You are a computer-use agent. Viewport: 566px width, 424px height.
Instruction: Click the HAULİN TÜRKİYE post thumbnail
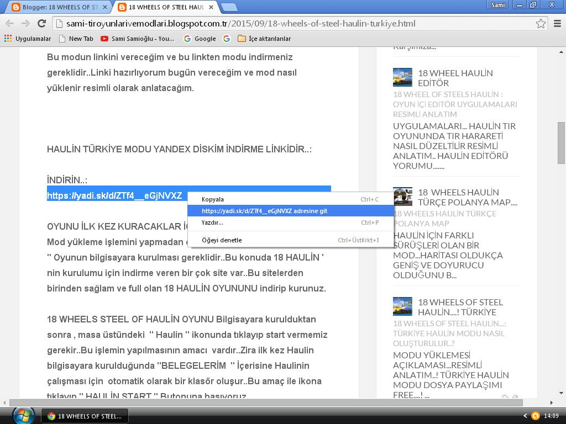402,306
